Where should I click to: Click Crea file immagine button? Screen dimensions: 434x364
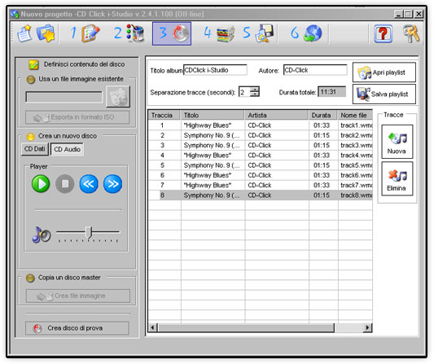pos(78,296)
